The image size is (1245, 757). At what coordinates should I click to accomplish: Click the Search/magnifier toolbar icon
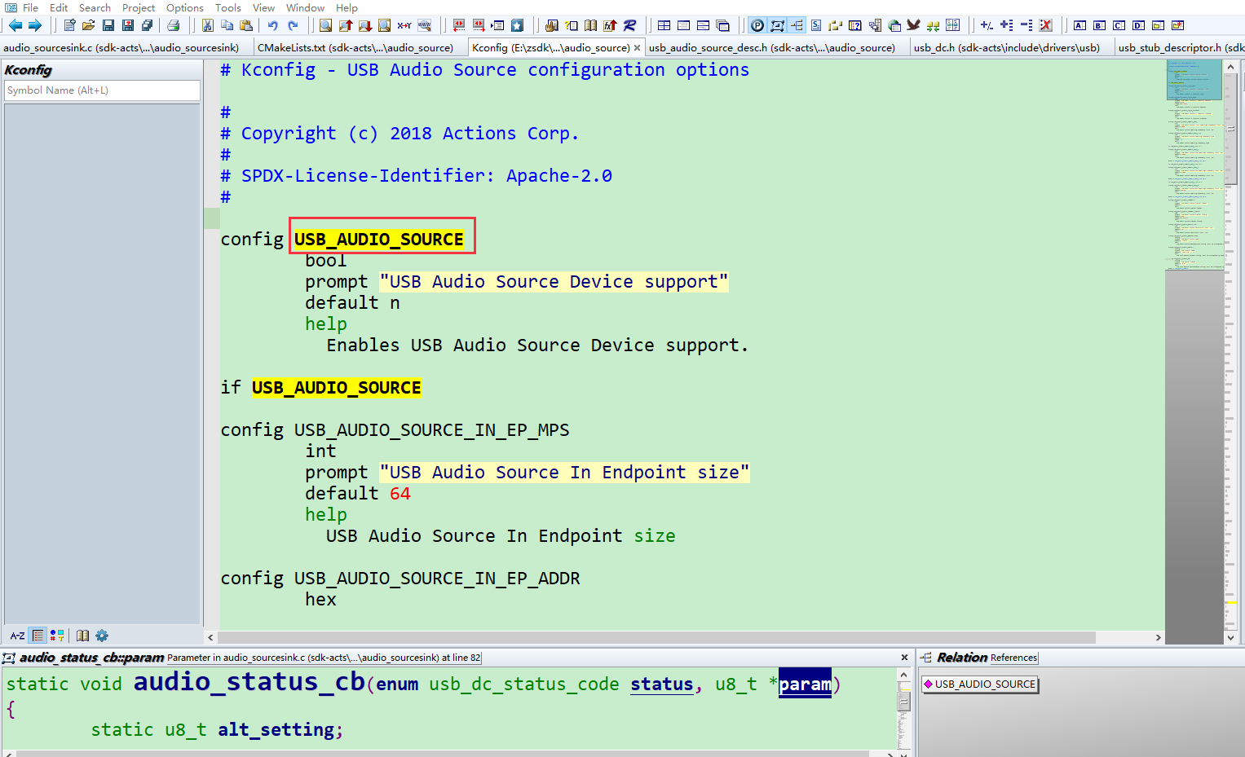coord(325,25)
